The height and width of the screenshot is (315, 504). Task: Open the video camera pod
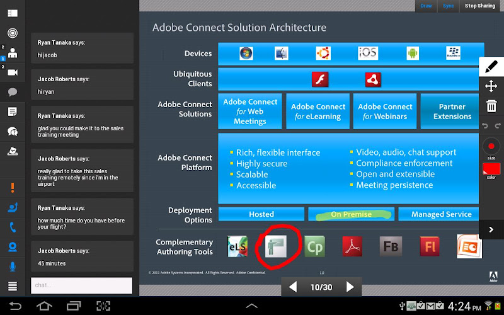13,72
